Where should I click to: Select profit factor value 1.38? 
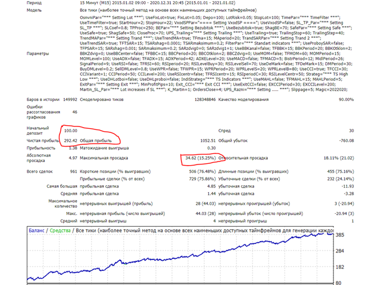point(73,148)
